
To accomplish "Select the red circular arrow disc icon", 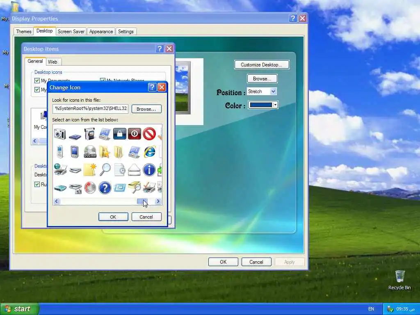I will tap(90, 187).
